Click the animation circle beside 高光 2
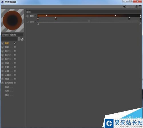 click(3, 55)
